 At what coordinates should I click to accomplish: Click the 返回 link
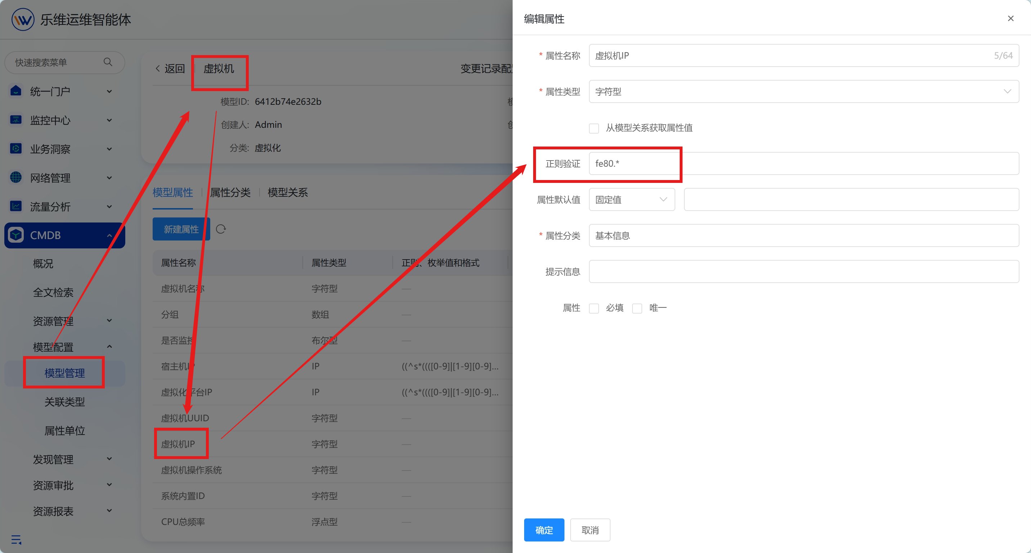[x=175, y=68]
